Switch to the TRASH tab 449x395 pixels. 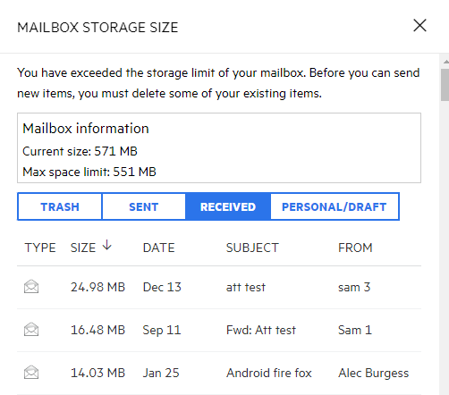point(60,206)
